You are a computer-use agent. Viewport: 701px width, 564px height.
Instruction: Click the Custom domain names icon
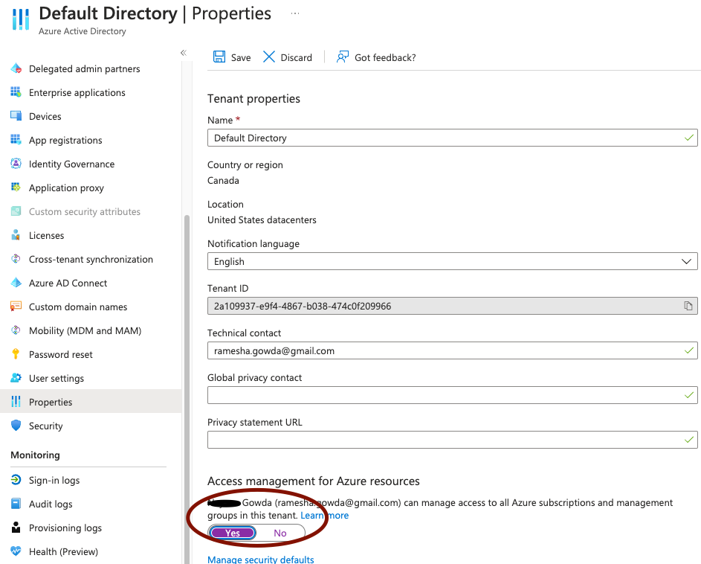[16, 306]
